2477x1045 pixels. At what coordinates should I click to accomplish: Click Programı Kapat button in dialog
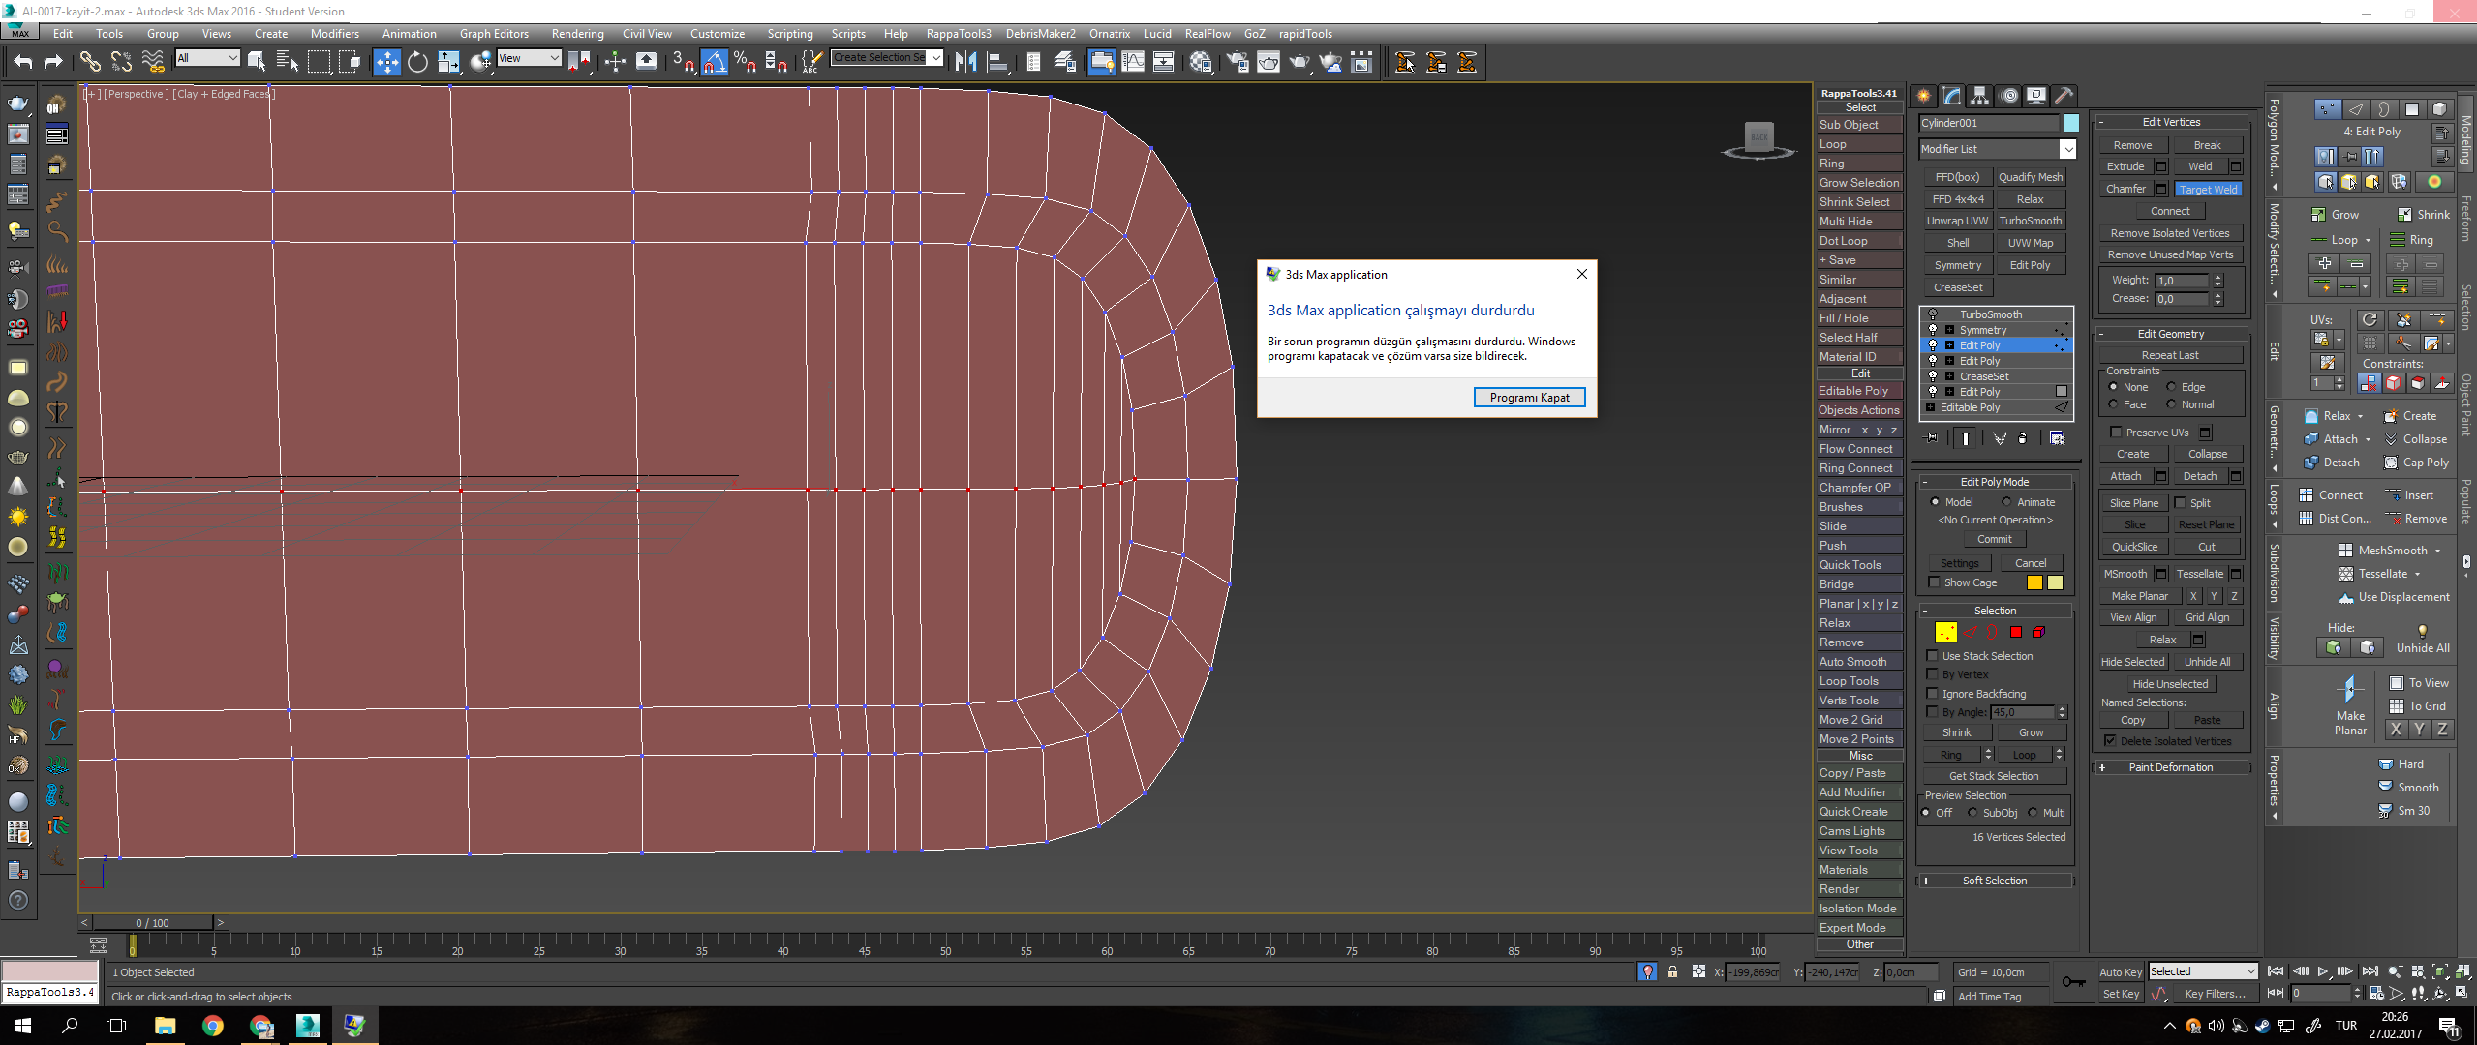point(1529,398)
